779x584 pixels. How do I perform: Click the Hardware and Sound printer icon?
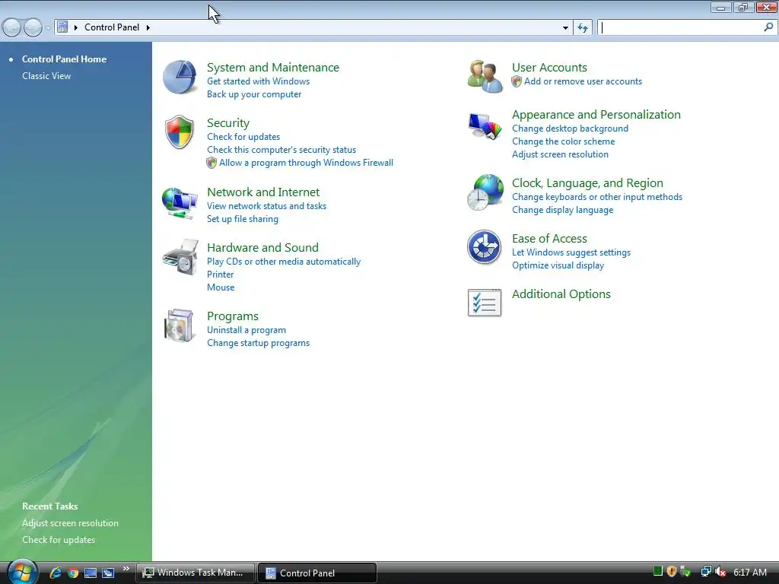coord(180,257)
